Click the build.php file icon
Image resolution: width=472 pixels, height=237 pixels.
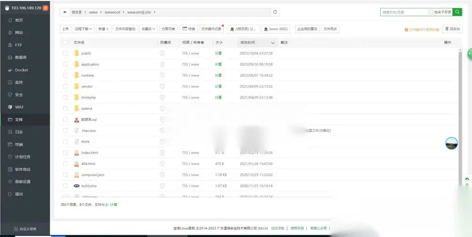coord(76,186)
